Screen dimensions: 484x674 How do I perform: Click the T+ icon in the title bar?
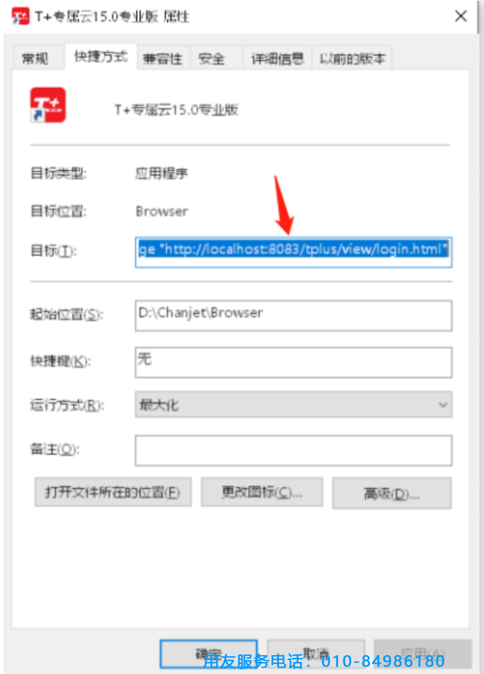[x=20, y=17]
